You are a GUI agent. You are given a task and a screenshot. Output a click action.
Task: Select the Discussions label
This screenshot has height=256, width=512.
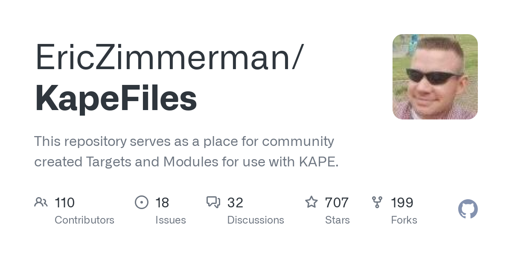(256, 220)
